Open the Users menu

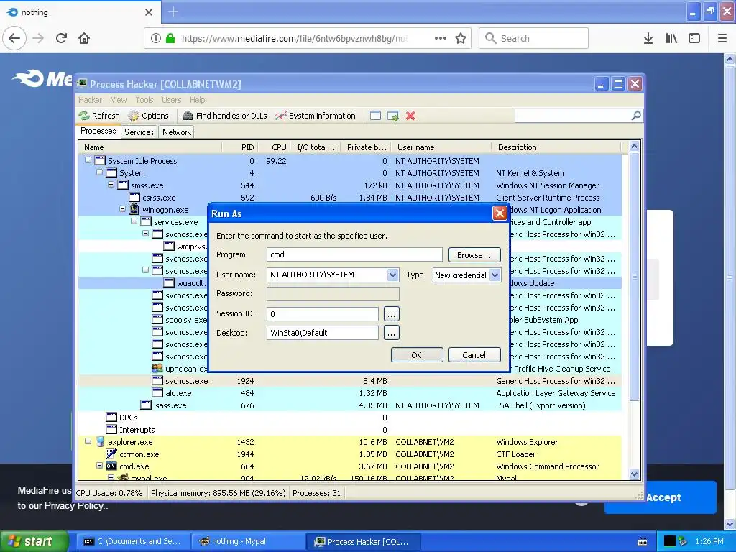coord(171,100)
